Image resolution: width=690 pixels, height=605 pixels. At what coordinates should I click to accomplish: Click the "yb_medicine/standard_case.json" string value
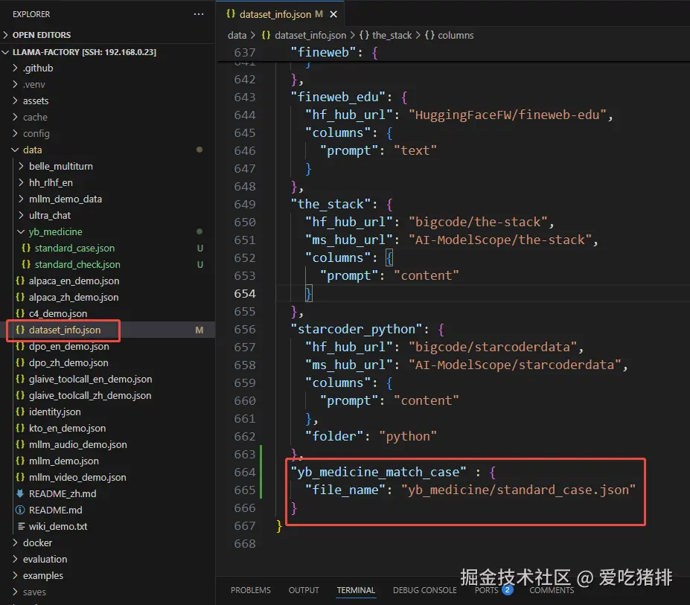[518, 490]
